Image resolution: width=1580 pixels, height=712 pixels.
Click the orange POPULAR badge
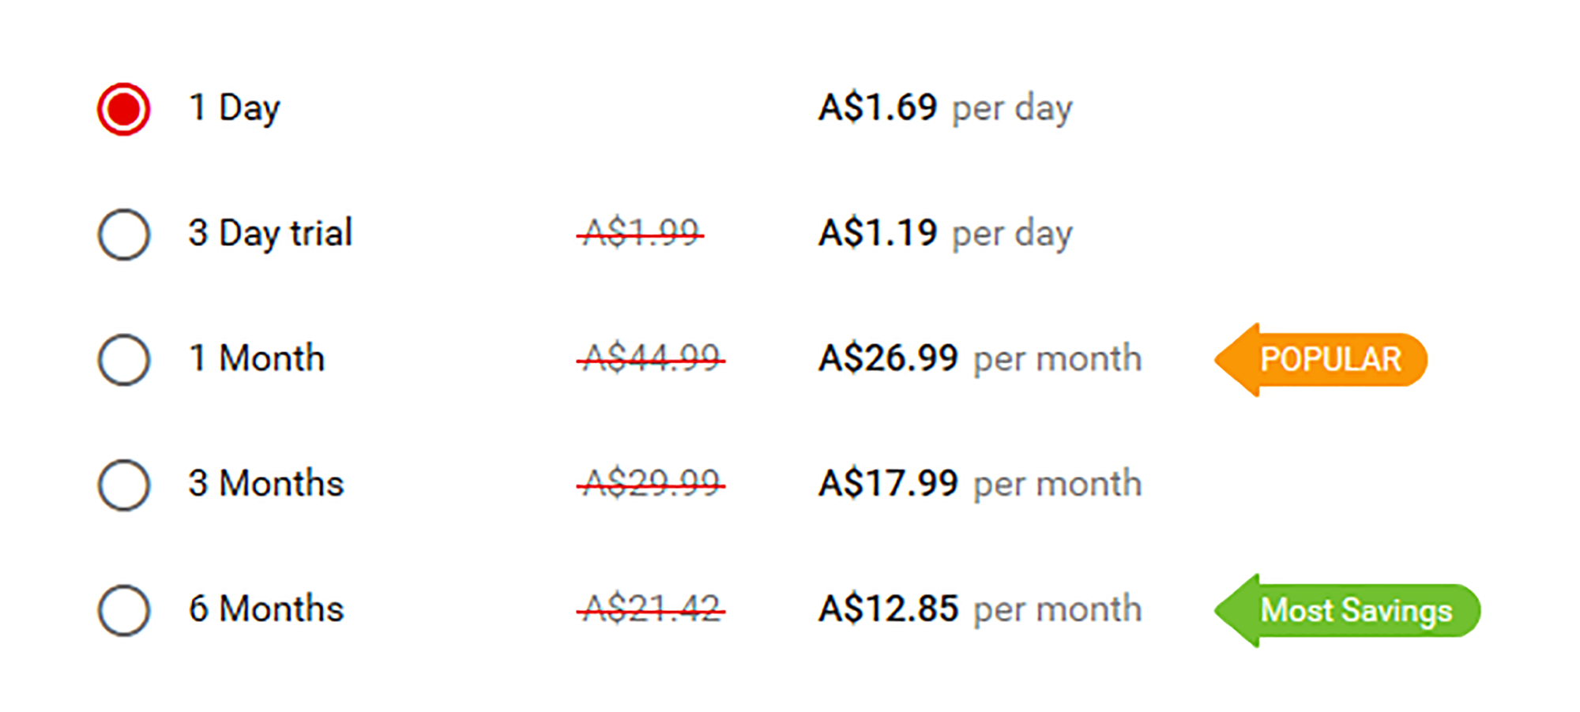(1321, 360)
